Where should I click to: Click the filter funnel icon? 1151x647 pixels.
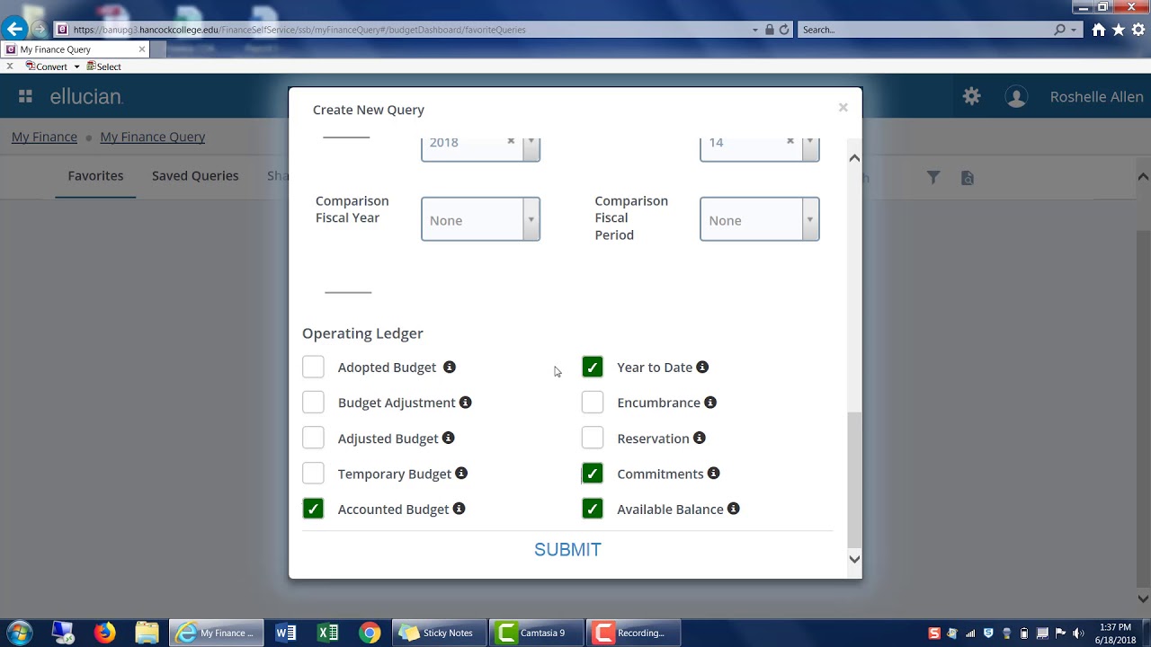(x=933, y=178)
